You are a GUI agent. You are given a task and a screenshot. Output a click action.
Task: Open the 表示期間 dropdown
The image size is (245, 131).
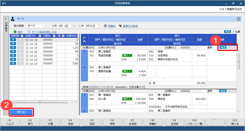point(36,26)
